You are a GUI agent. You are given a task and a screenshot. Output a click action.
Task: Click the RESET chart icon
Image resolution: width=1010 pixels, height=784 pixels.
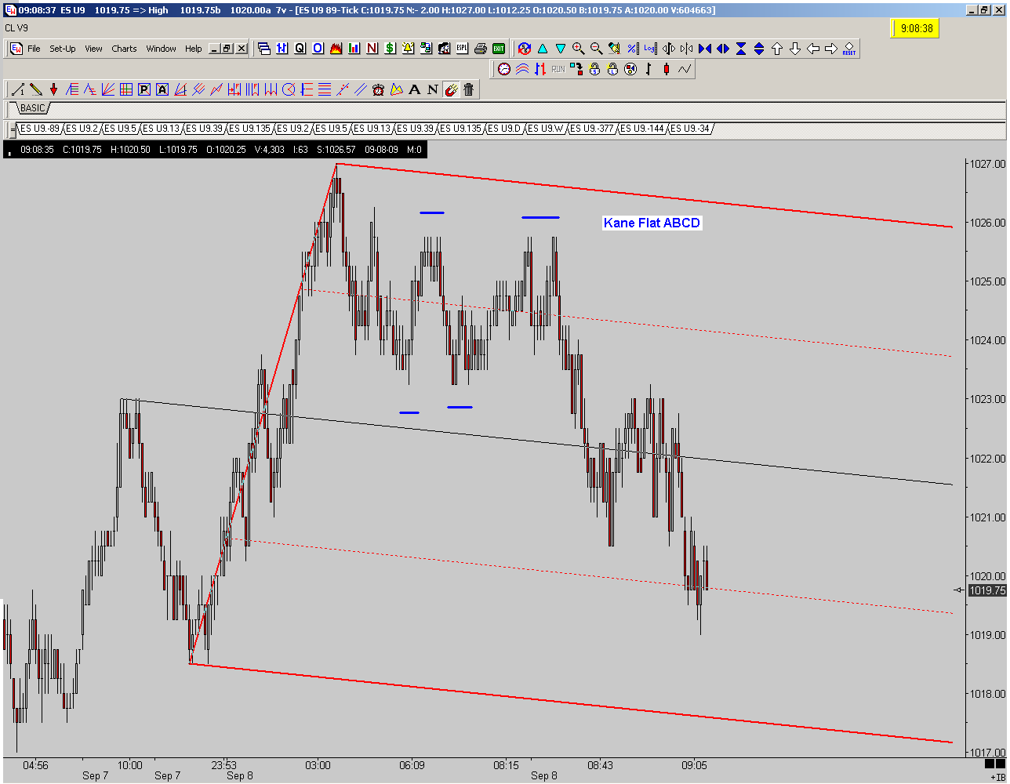click(x=848, y=49)
